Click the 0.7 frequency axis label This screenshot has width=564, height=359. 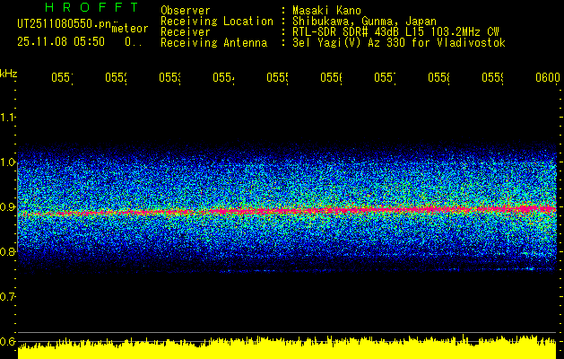(x=8, y=297)
